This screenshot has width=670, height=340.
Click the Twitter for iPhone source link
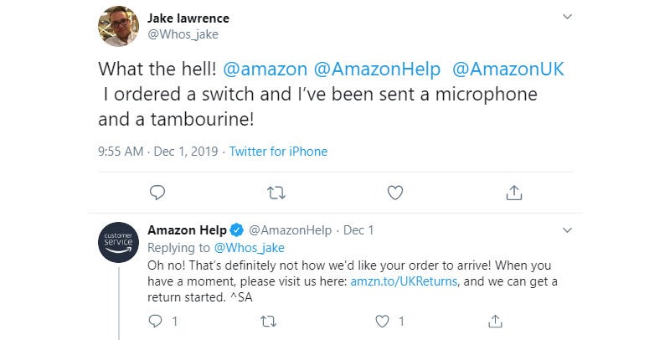(x=278, y=152)
